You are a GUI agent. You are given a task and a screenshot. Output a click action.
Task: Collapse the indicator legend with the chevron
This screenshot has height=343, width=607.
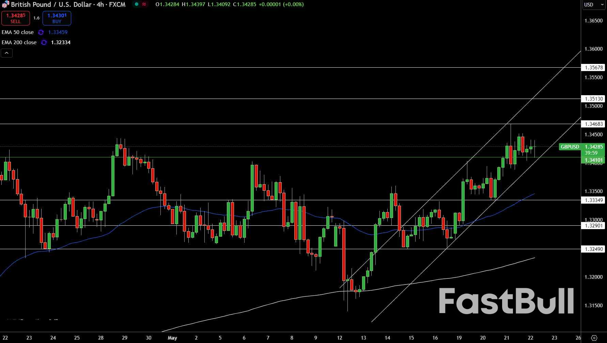[x=6, y=53]
